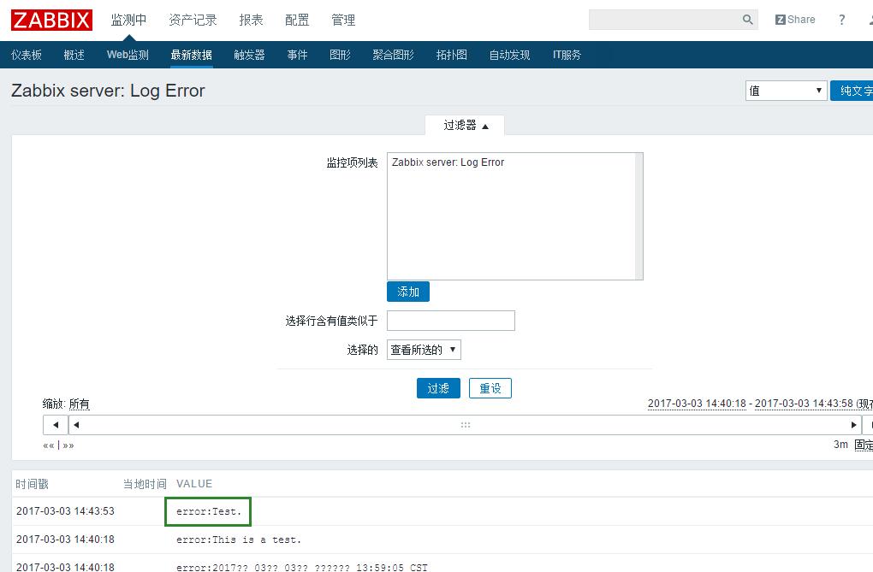Open the 配置 top menu
The height and width of the screenshot is (572, 873).
click(x=297, y=20)
